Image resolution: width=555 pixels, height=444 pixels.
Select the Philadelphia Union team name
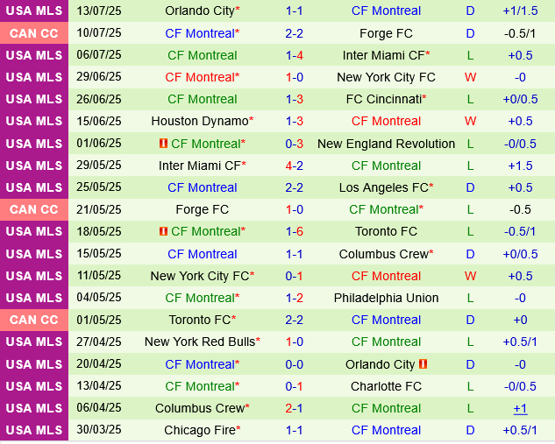pos(386,298)
